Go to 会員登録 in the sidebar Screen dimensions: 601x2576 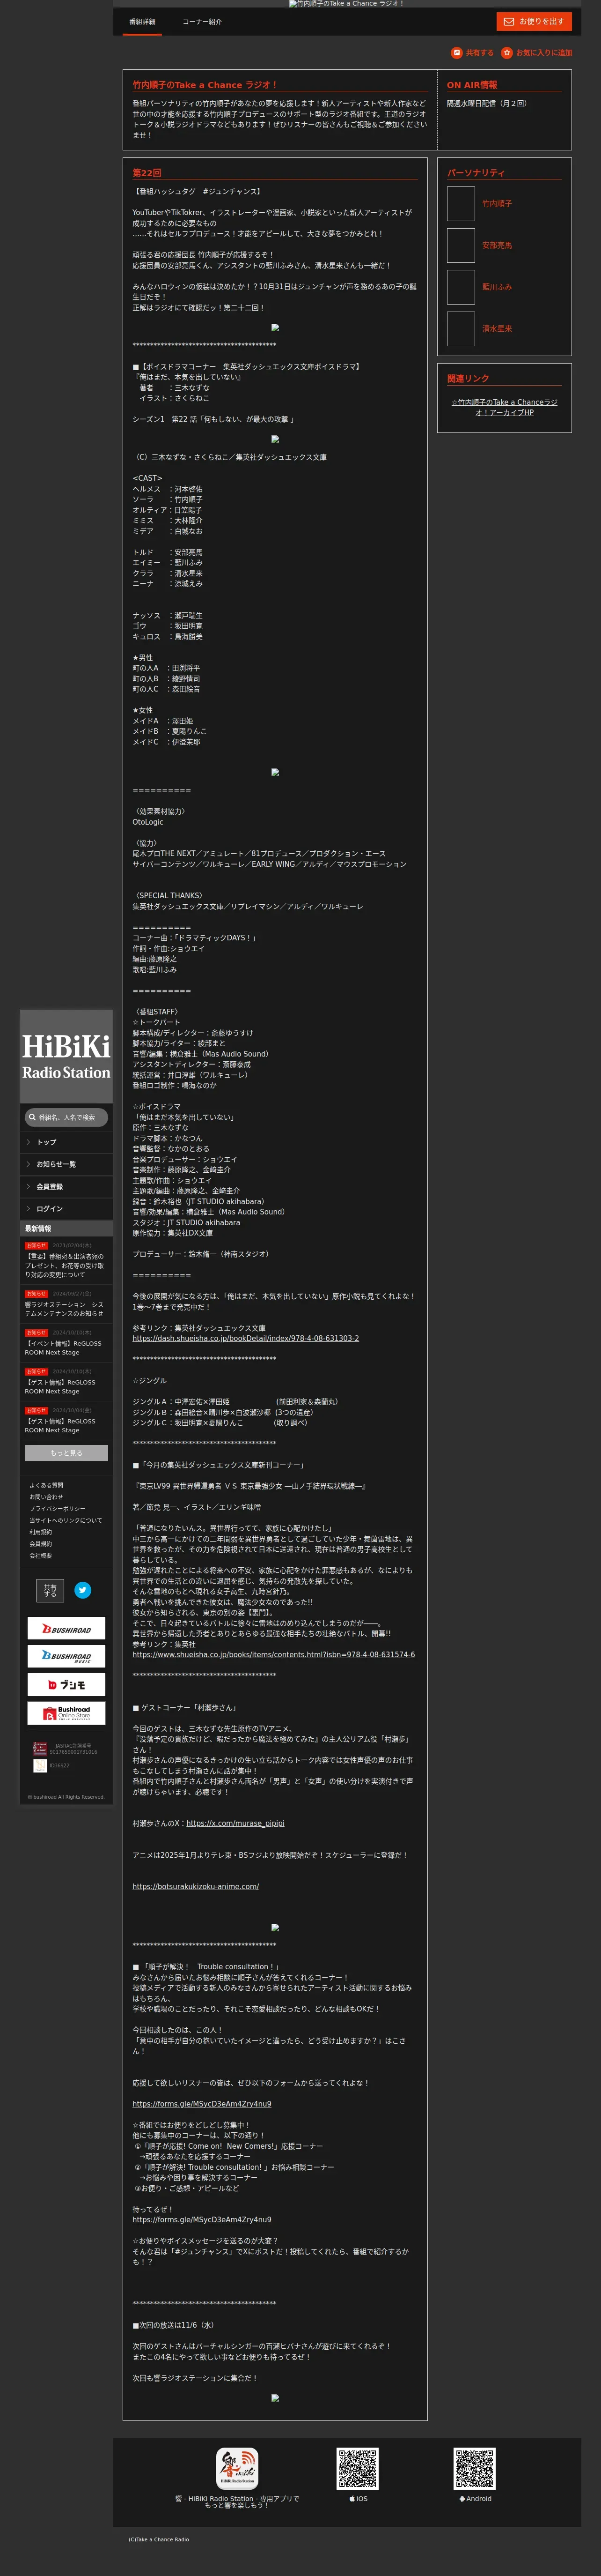click(x=66, y=1187)
